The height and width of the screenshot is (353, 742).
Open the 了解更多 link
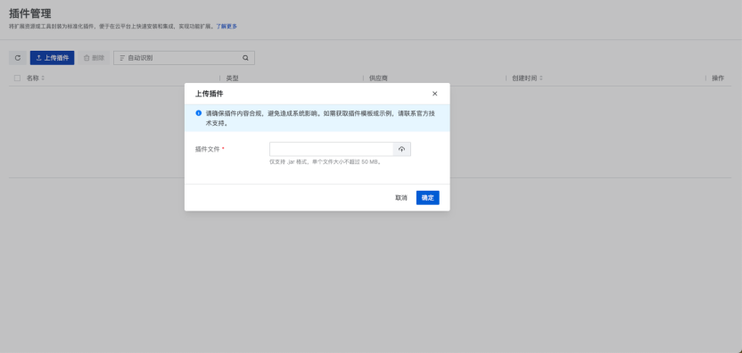click(227, 27)
